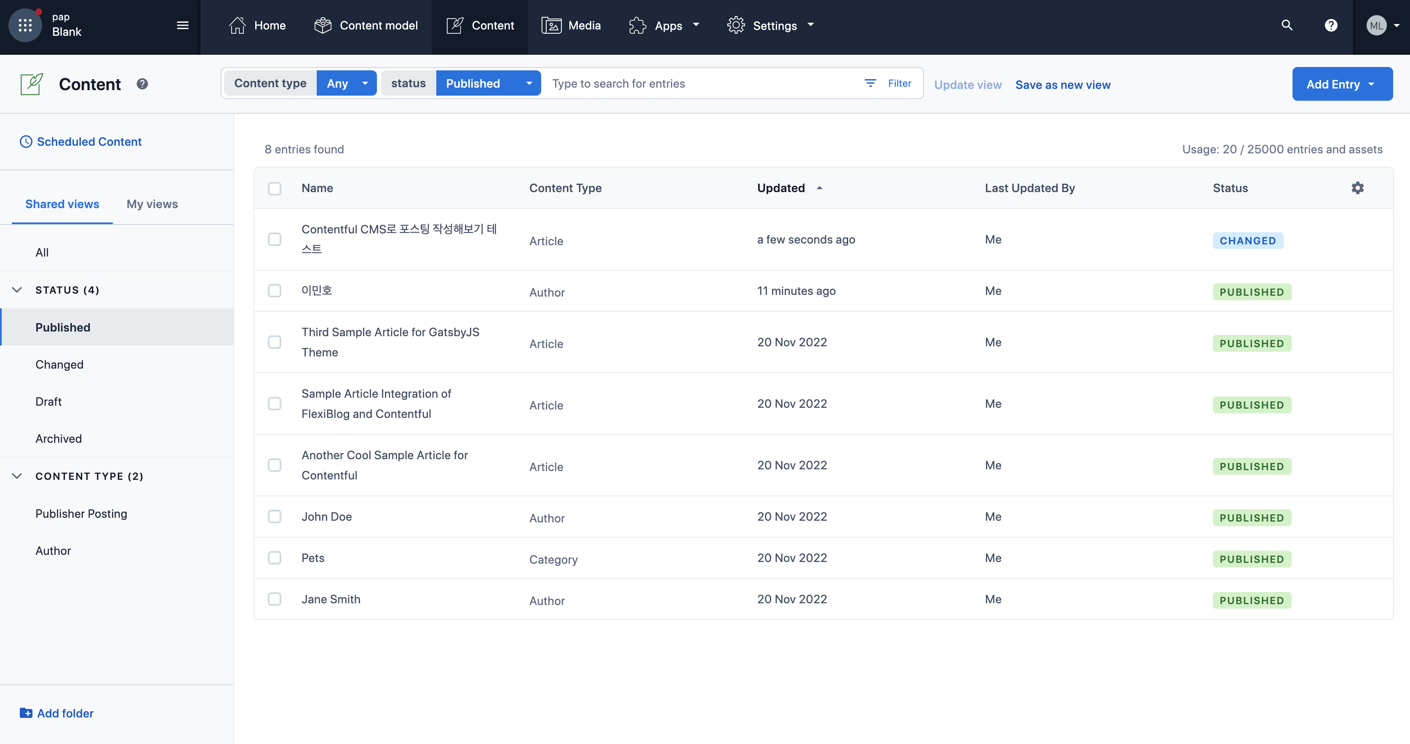Click Save as new view

pos(1063,85)
